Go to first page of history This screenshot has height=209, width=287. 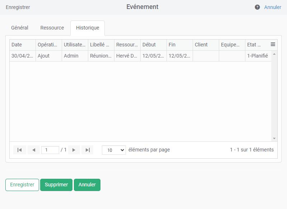[19, 150]
